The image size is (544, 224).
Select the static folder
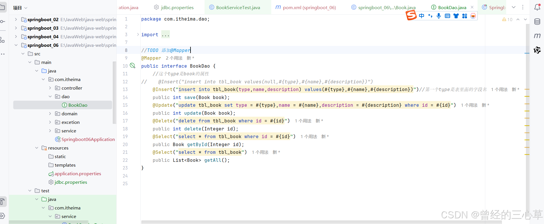[x=57, y=156]
